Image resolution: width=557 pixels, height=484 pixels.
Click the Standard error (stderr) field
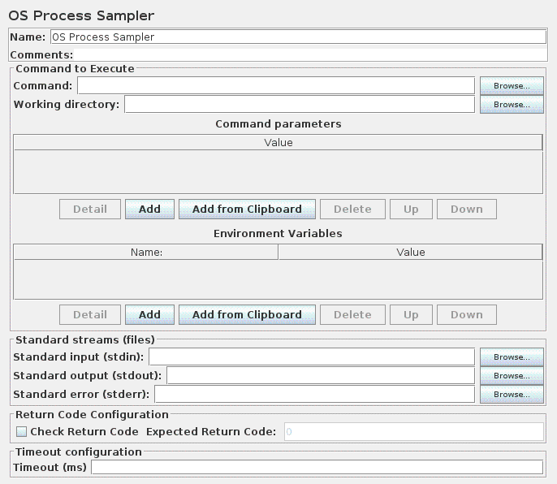[314, 394]
